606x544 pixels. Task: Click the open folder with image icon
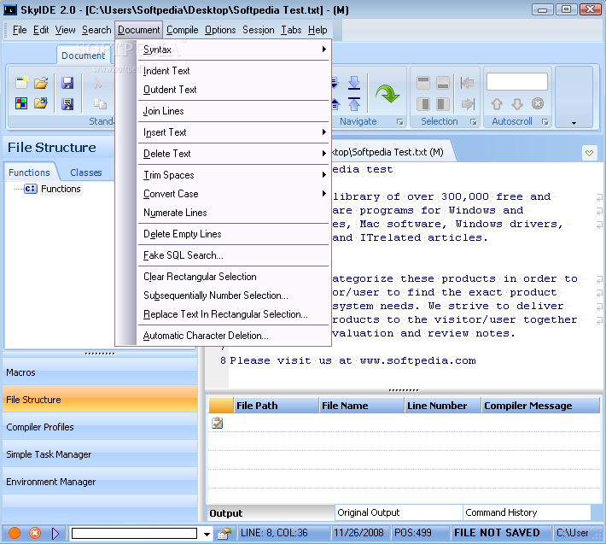41,103
